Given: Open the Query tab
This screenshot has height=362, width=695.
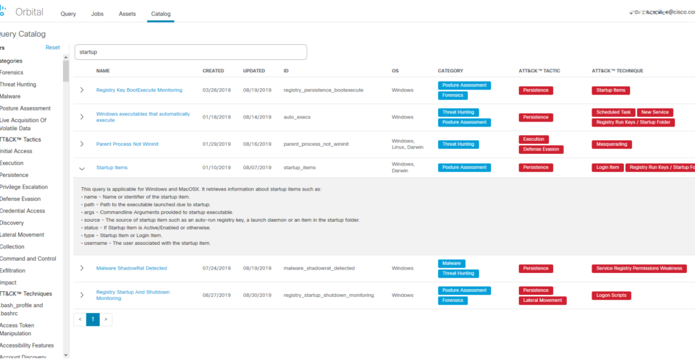Looking at the screenshot, I should (x=68, y=14).
